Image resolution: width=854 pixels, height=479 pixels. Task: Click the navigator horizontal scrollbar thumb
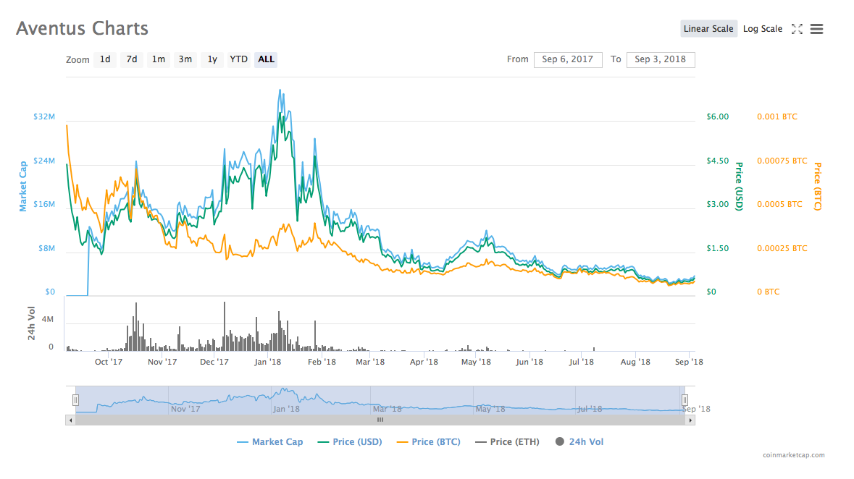click(380, 420)
